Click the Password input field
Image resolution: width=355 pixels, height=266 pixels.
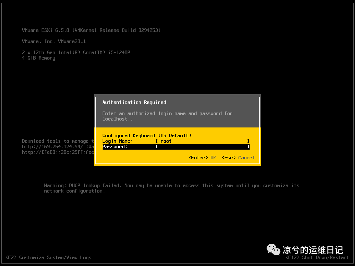pyautogui.click(x=202, y=147)
